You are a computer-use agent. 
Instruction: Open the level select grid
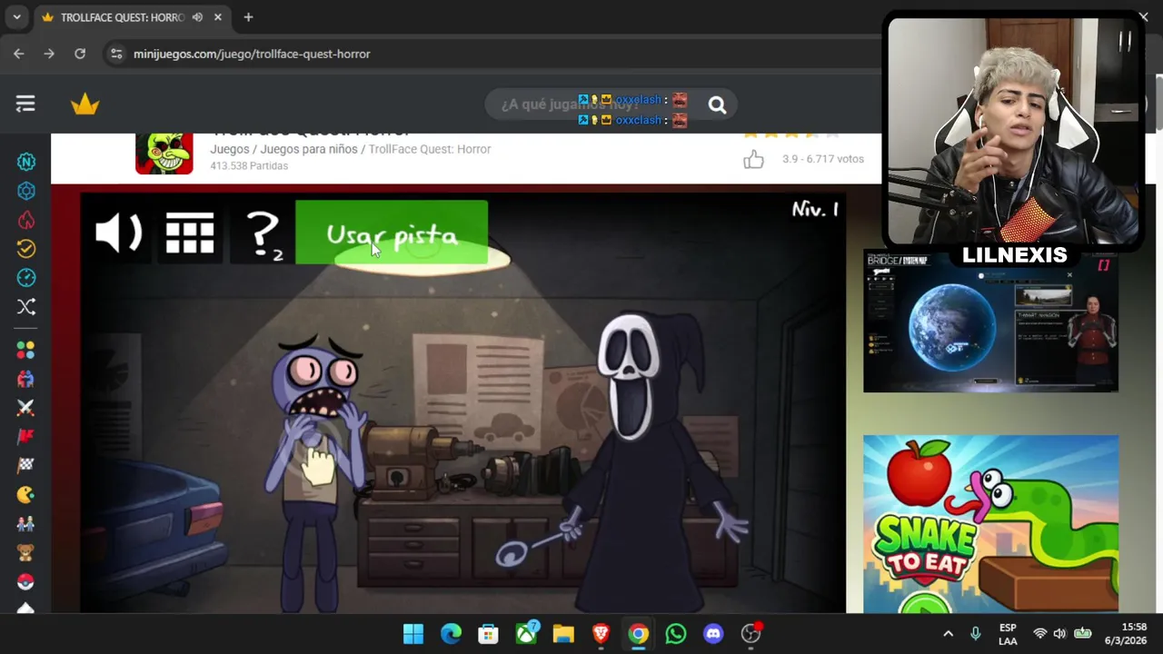(x=190, y=233)
